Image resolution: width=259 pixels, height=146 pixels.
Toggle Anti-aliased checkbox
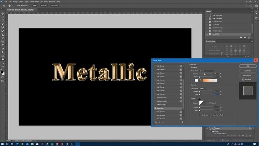tap(208, 103)
